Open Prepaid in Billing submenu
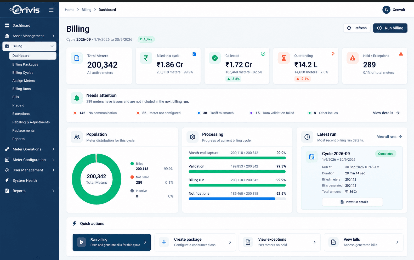 tap(18, 105)
